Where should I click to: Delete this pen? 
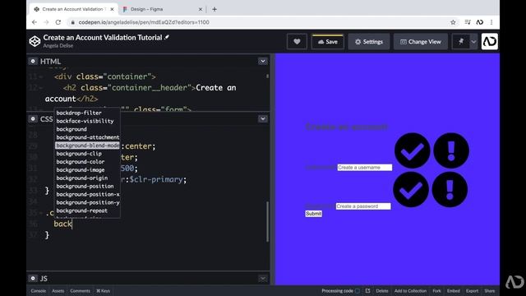(x=381, y=291)
